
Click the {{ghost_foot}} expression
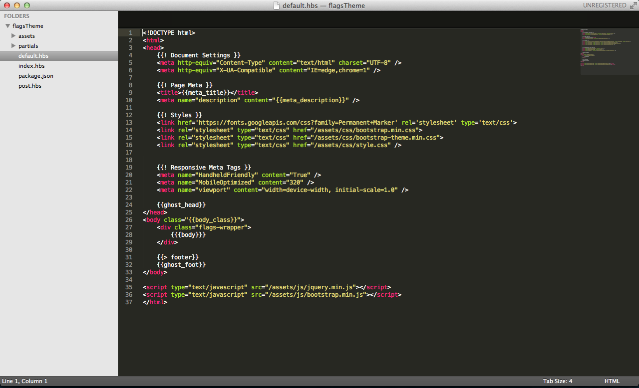[x=181, y=265]
